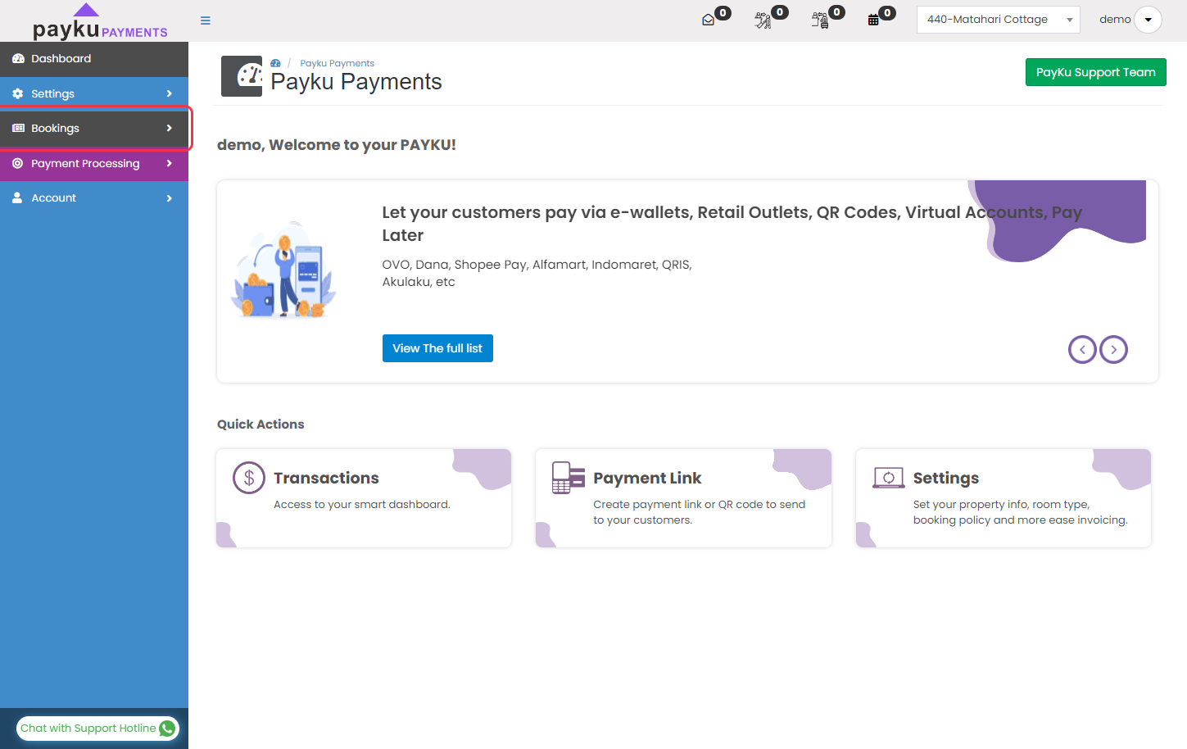Viewport: 1187px width, 749px height.
Task: Expand the Settings sidebar chevron
Action: (170, 93)
